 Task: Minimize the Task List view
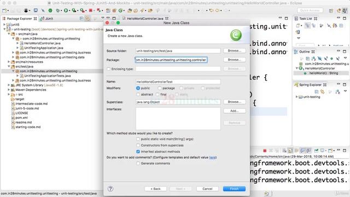pos(339,18)
